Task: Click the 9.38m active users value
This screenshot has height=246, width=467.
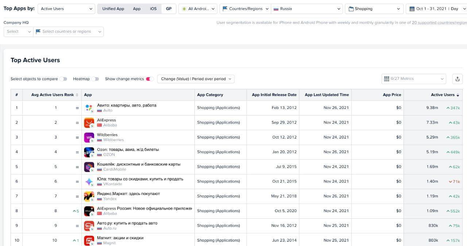Action: (x=432, y=108)
